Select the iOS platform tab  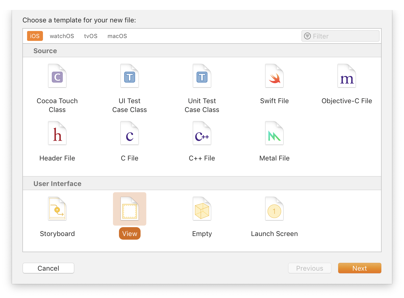pyautogui.click(x=35, y=36)
